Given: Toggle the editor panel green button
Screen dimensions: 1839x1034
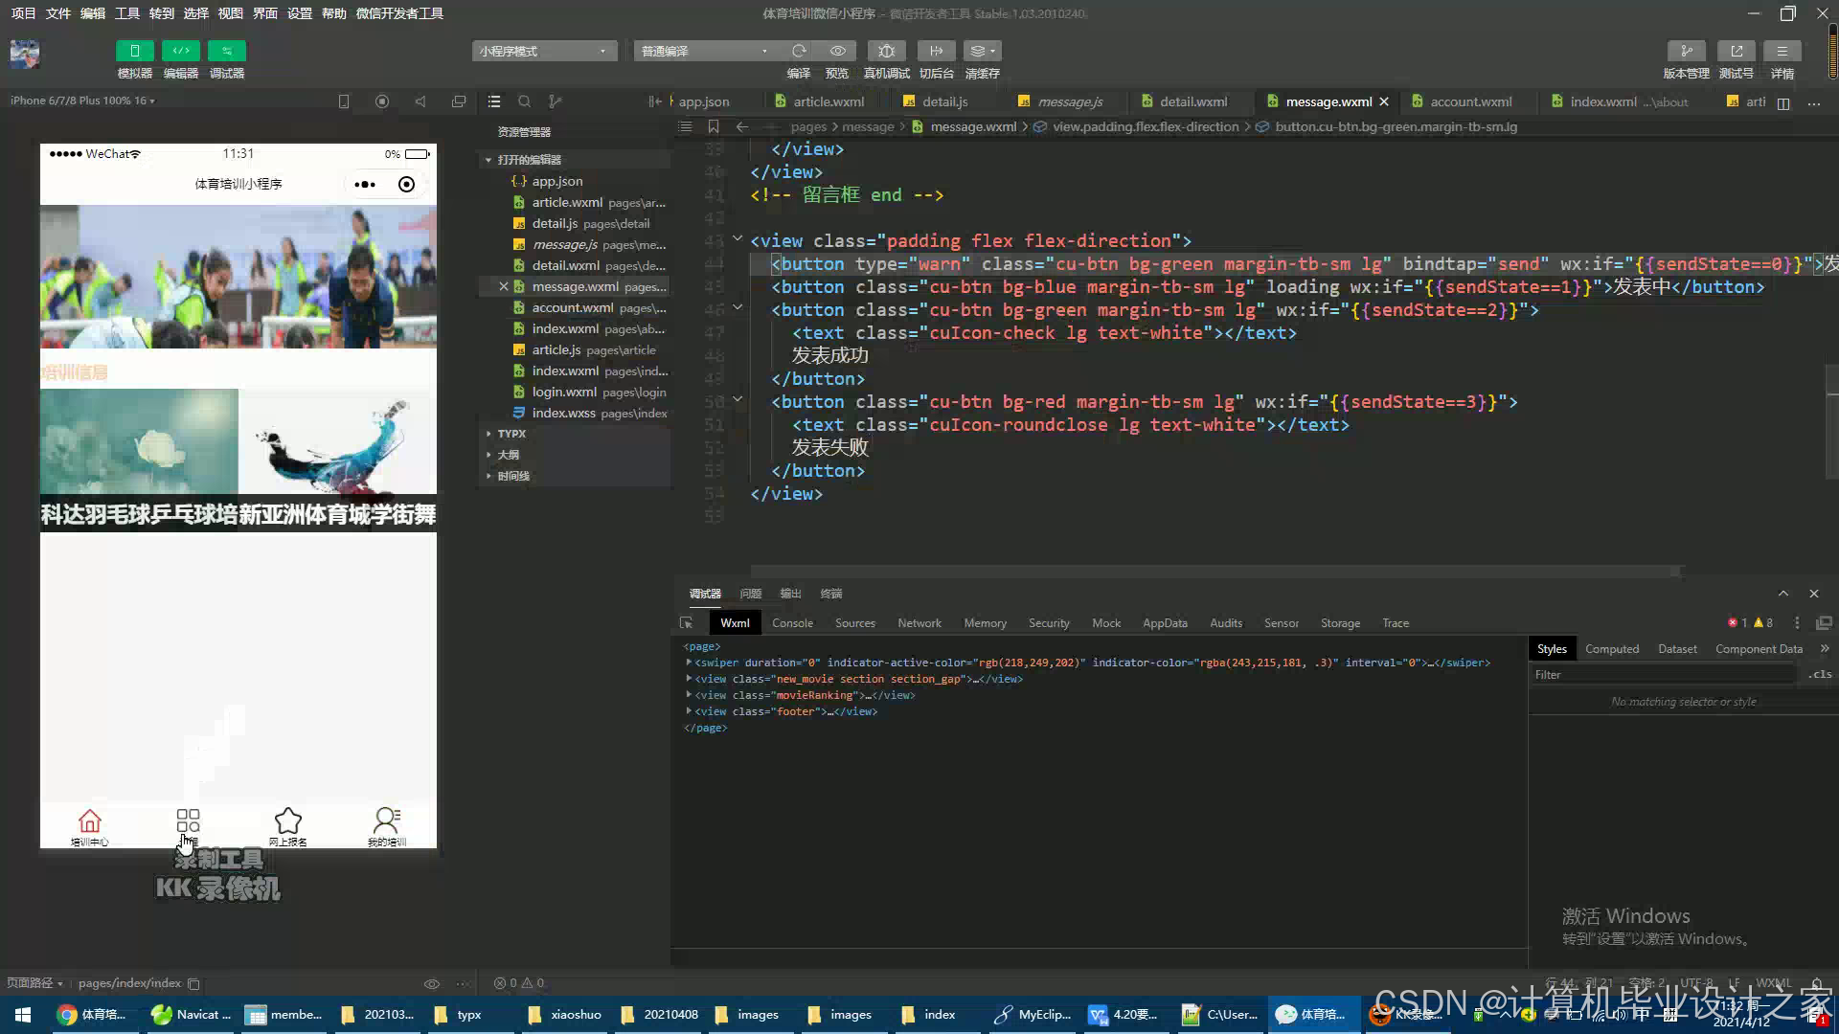Looking at the screenshot, I should (x=180, y=51).
